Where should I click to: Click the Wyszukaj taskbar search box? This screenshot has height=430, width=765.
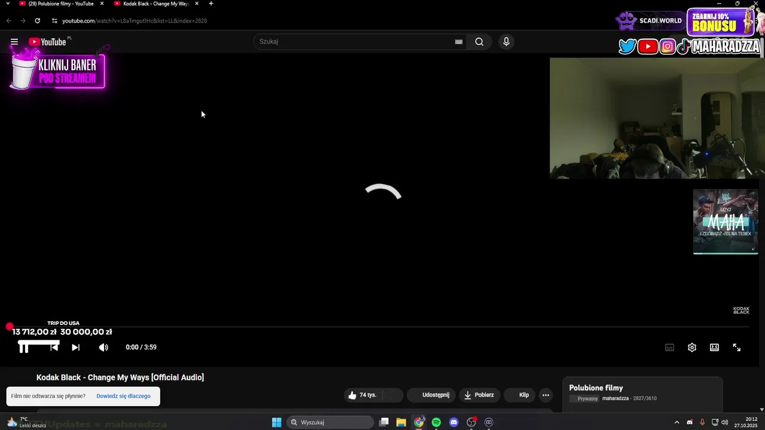330,422
